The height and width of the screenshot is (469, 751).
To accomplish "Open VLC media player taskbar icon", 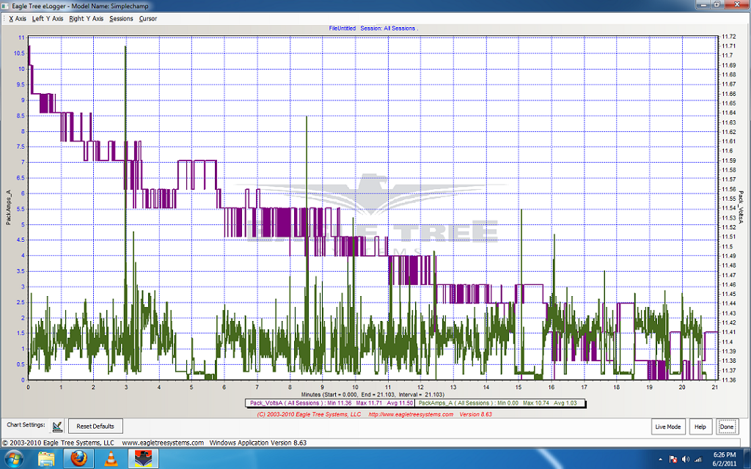I will pos(110,459).
